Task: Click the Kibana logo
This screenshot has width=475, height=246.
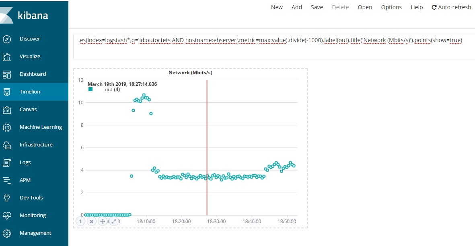Action: [x=26, y=15]
